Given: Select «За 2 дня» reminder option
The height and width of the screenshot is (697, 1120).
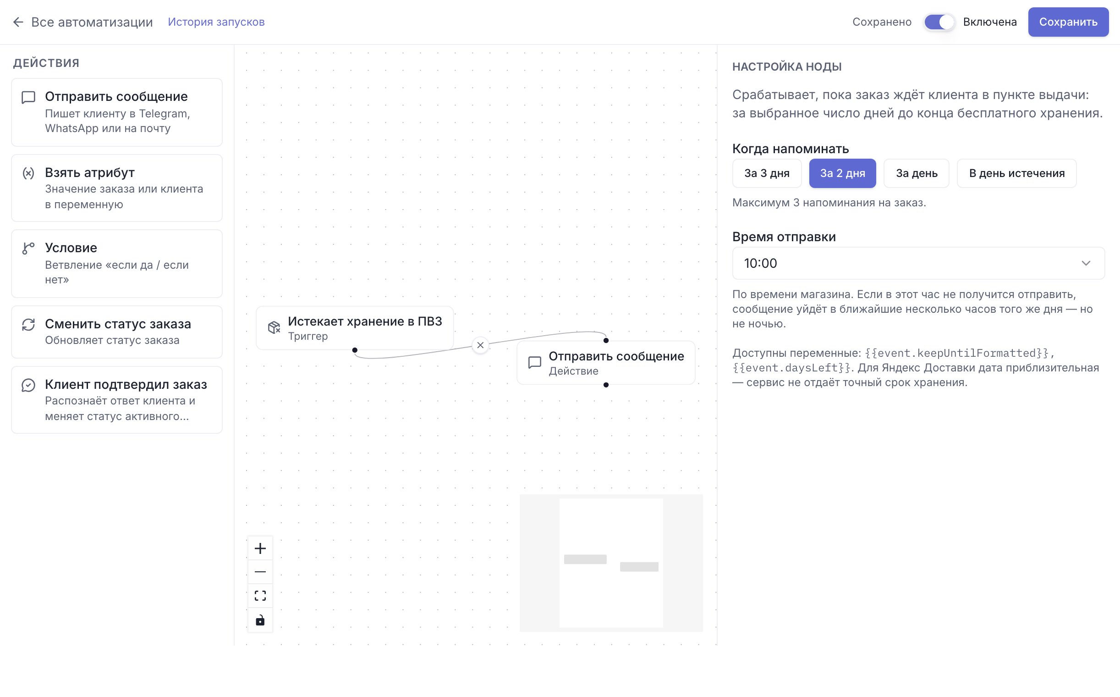Looking at the screenshot, I should coord(842,173).
